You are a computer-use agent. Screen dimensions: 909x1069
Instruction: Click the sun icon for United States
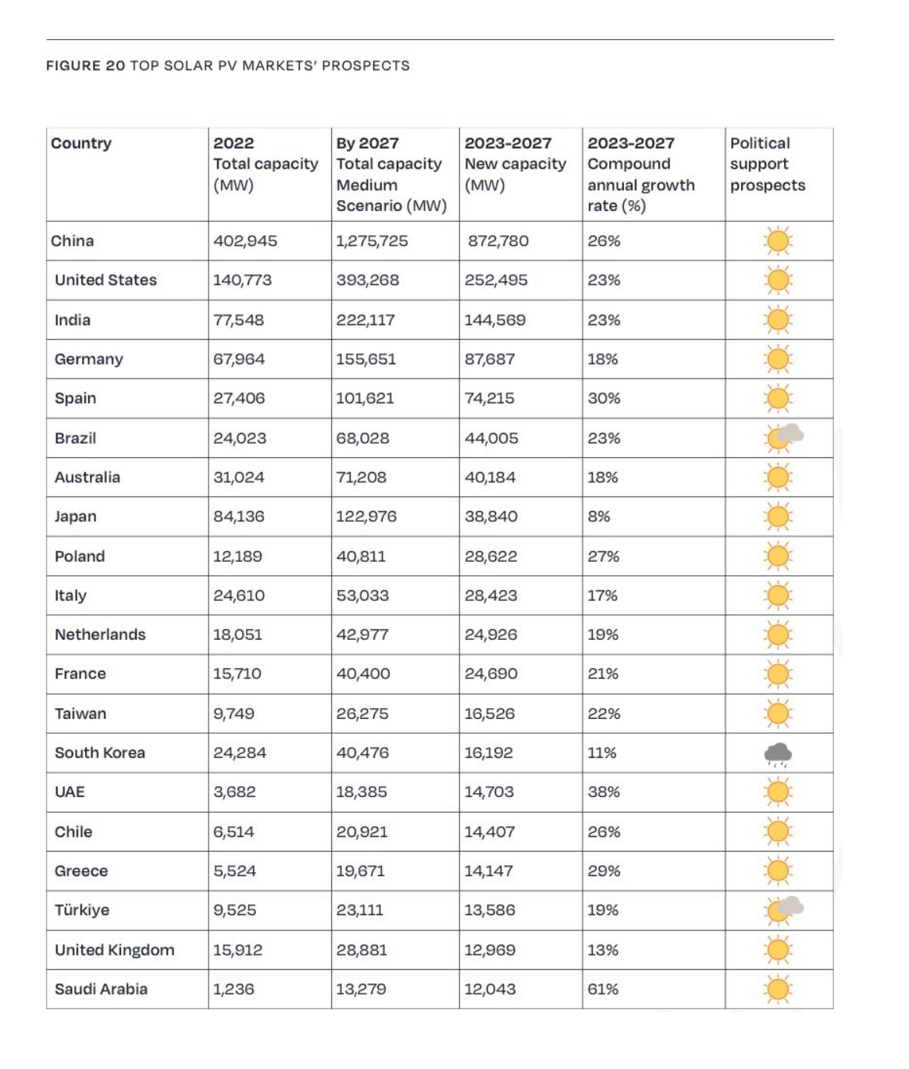coord(778,281)
